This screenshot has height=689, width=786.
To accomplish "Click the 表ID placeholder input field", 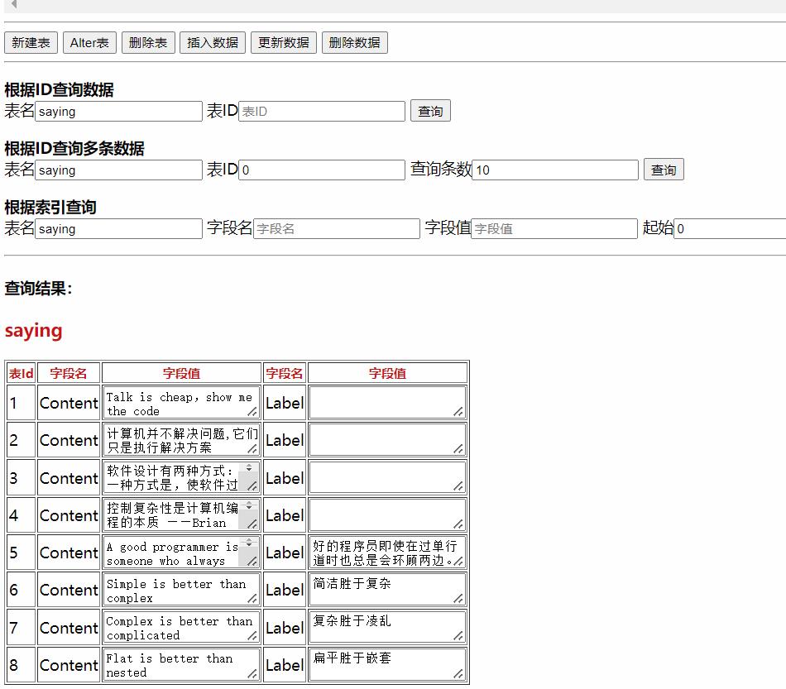I will pyautogui.click(x=321, y=110).
